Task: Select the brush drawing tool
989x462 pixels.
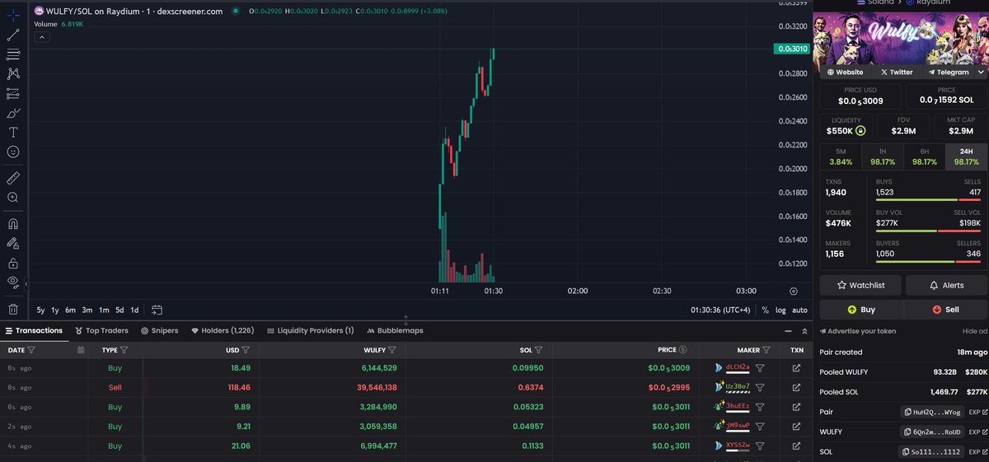Action: click(13, 113)
